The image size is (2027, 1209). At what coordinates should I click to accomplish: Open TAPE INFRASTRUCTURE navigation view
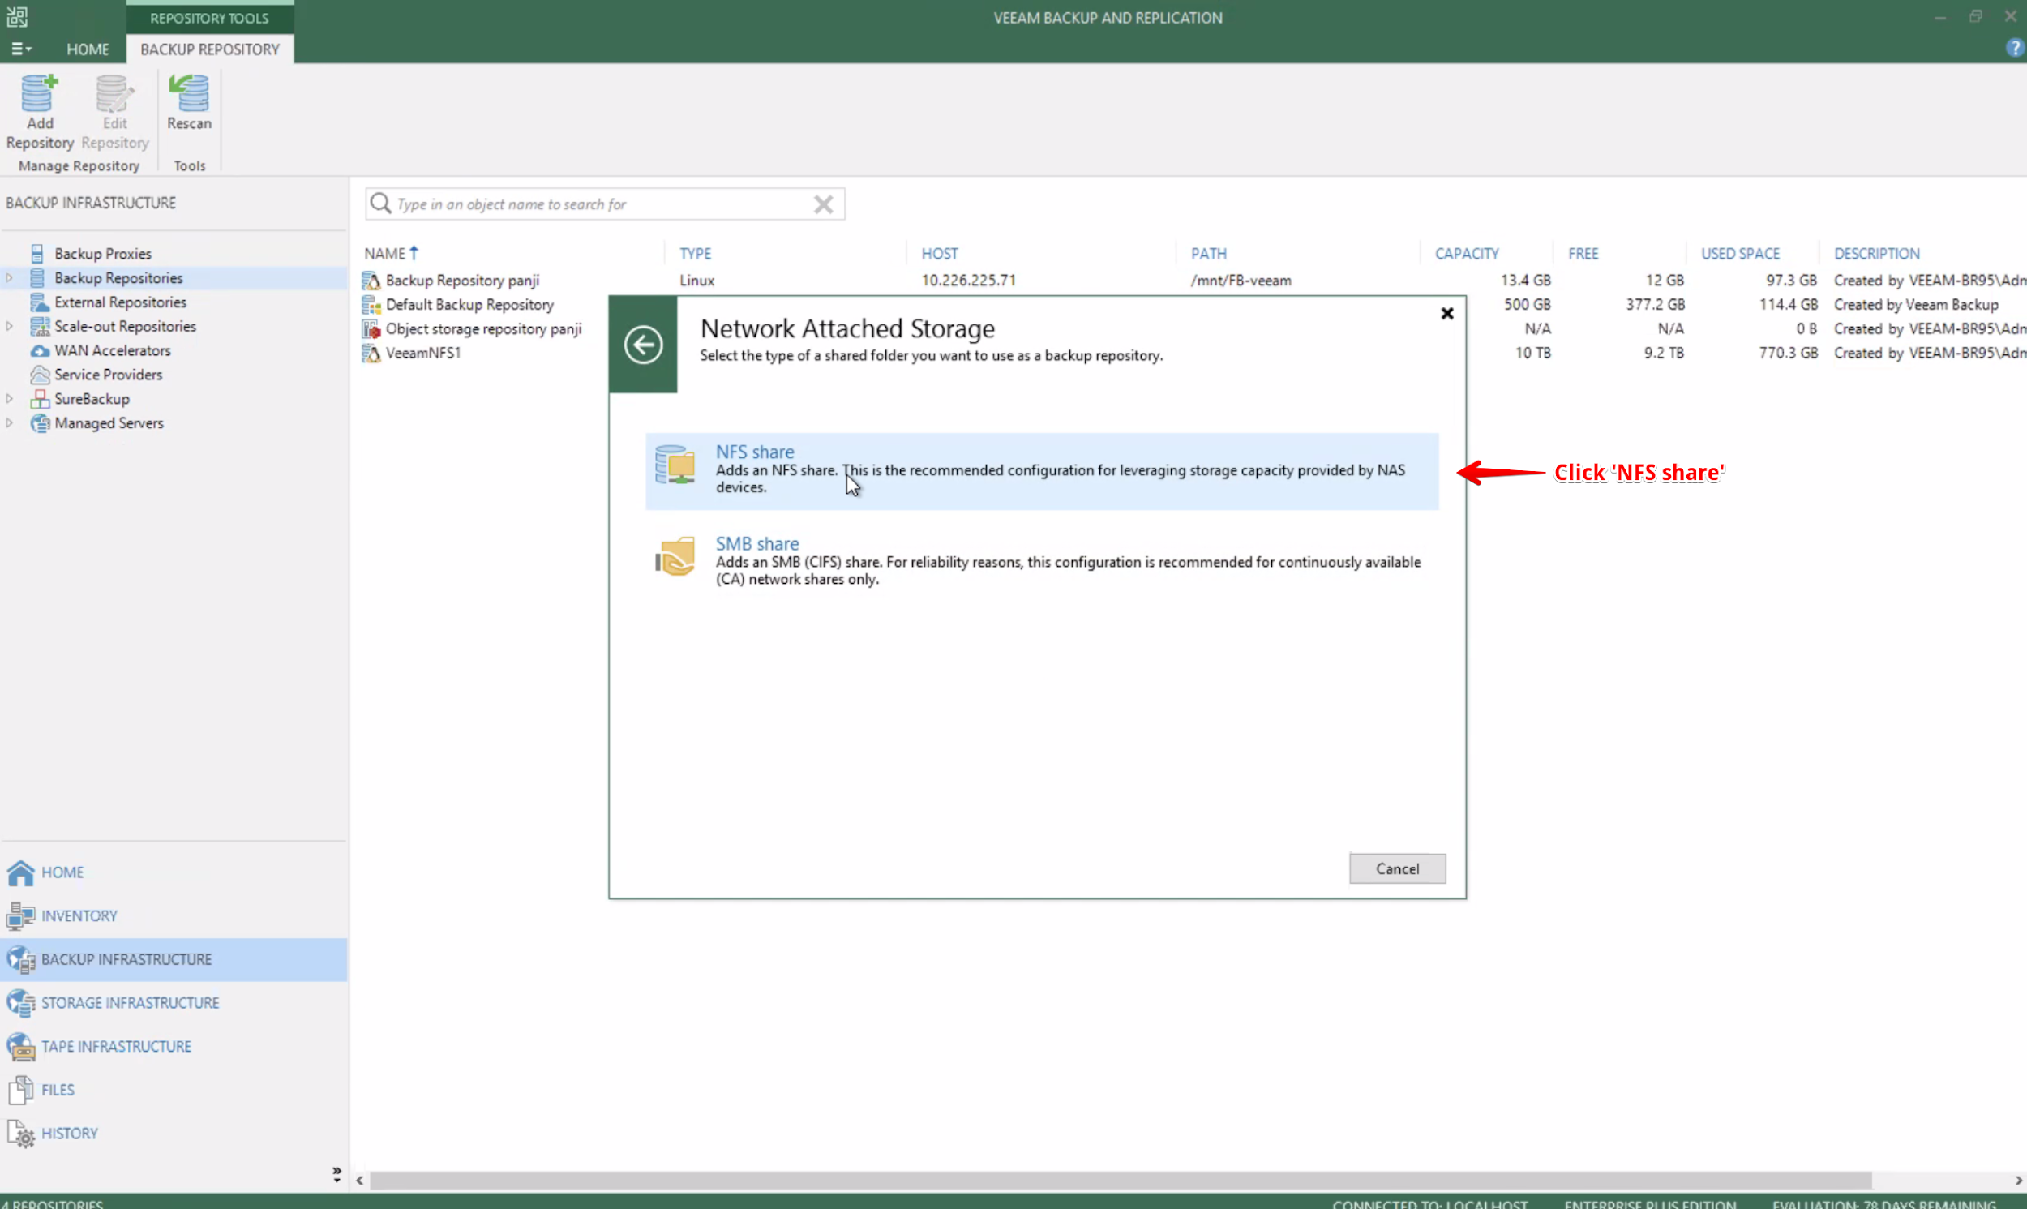tap(117, 1047)
